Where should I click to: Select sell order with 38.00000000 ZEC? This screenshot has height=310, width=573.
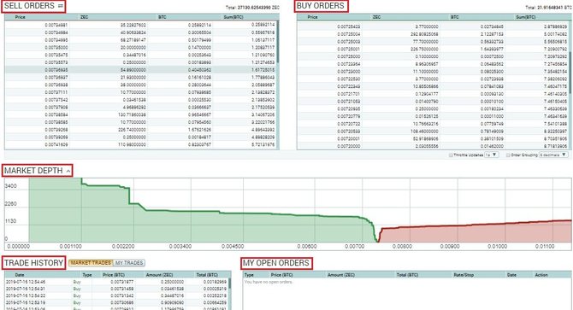(141, 85)
